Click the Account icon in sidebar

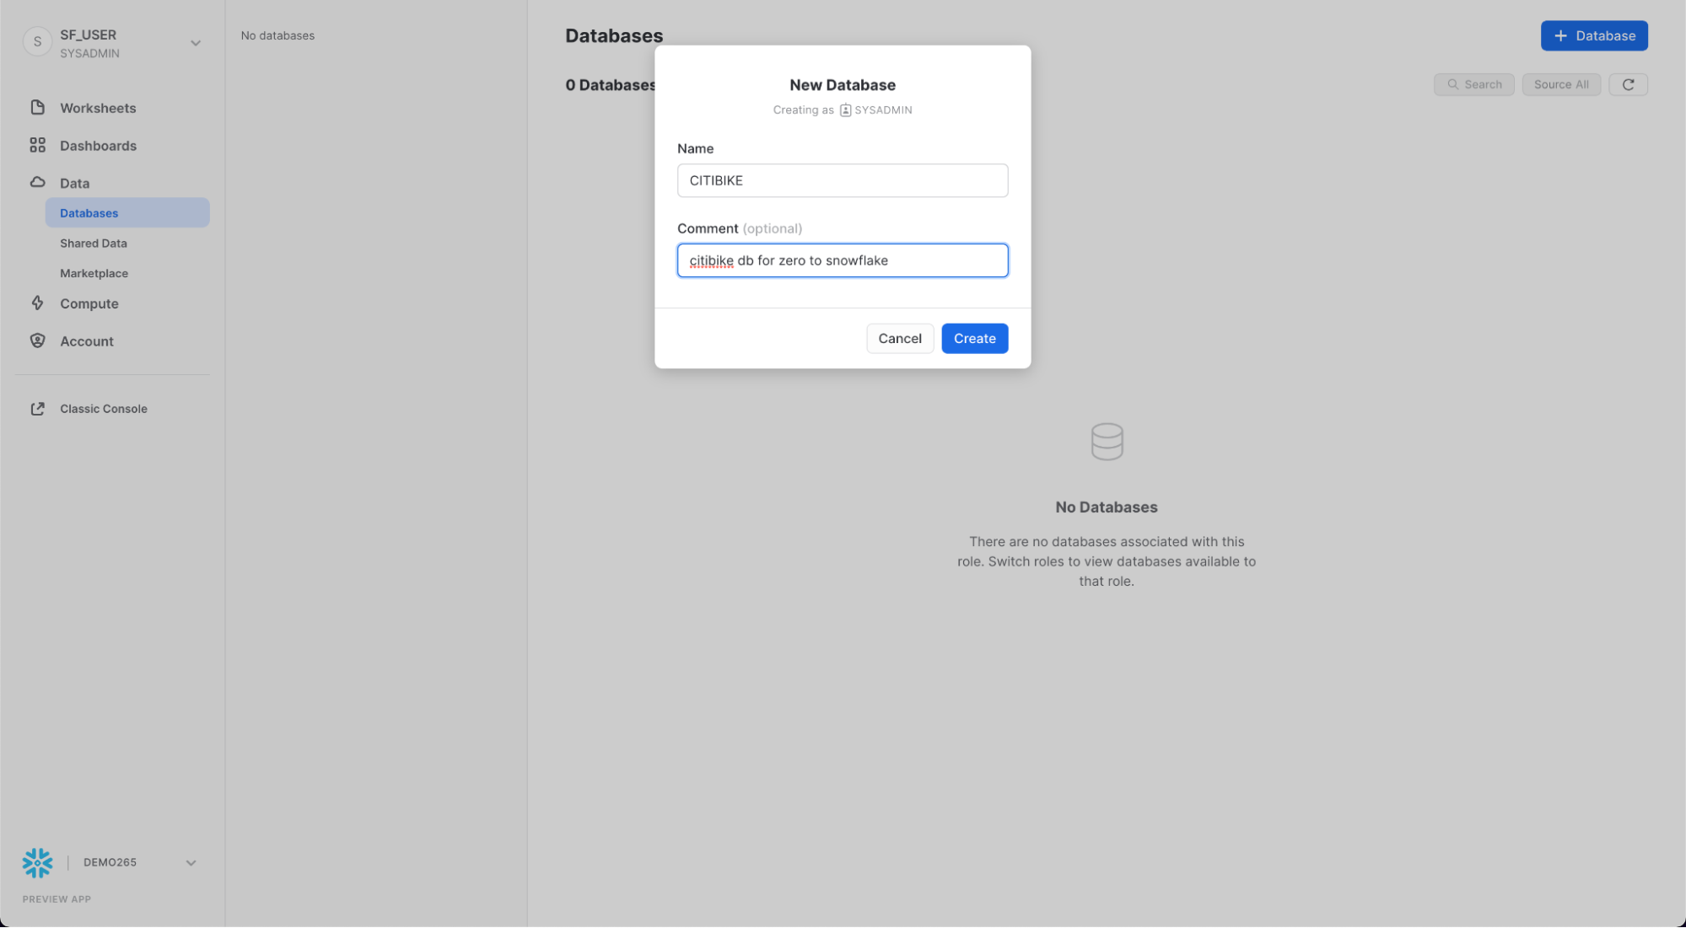pyautogui.click(x=36, y=341)
